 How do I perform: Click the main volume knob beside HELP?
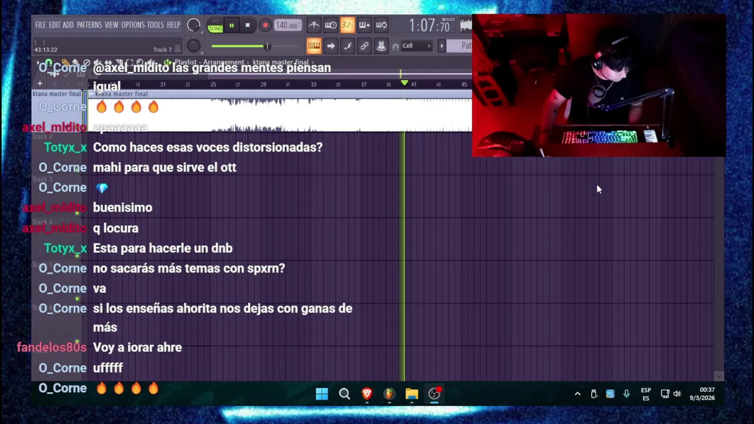coord(194,25)
